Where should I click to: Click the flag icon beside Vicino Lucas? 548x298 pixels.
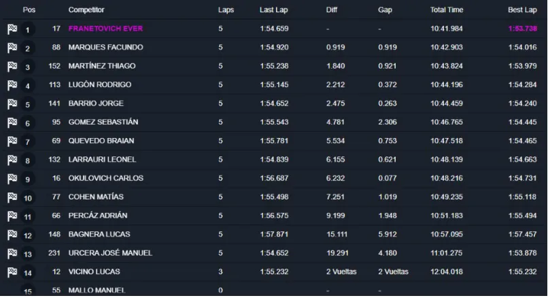coord(12,272)
